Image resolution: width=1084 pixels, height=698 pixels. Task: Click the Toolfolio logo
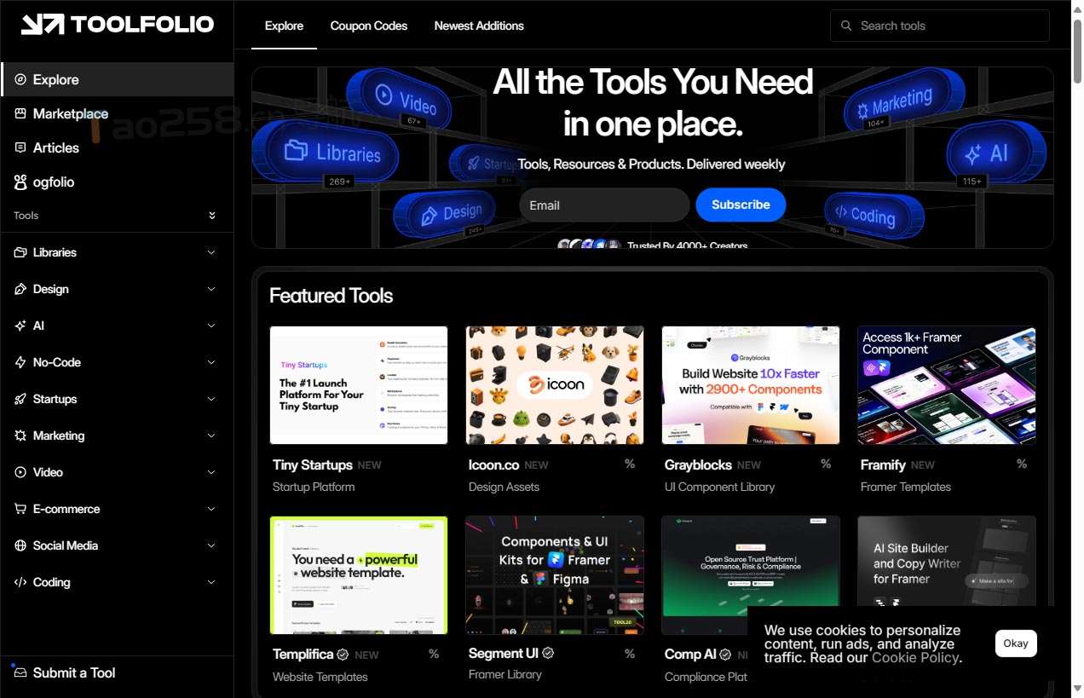[x=118, y=25]
